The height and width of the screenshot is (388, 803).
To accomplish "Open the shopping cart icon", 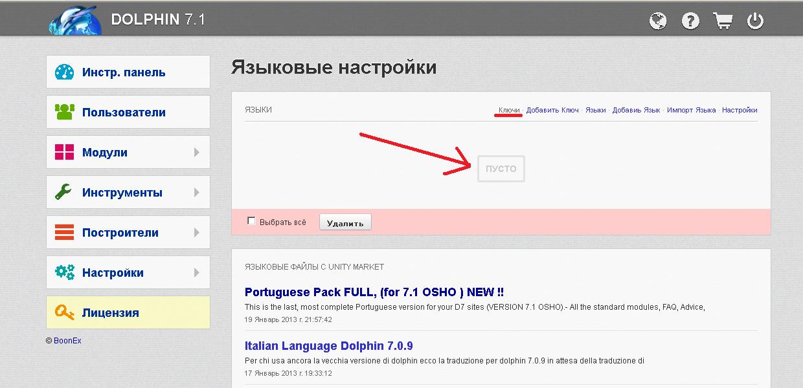I will pyautogui.click(x=723, y=21).
